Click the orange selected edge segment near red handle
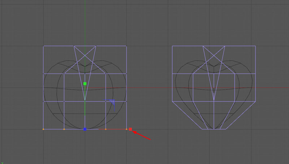Viewport: 289px width, 164px height. coord(116,129)
